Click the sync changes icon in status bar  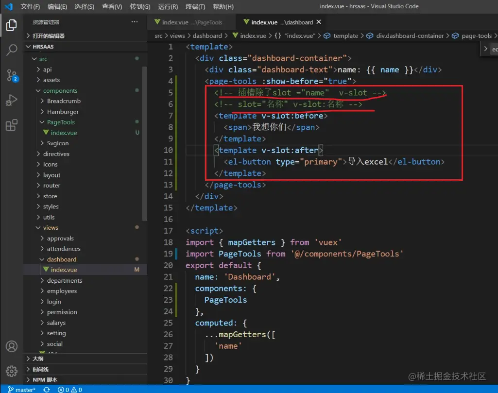point(47,390)
